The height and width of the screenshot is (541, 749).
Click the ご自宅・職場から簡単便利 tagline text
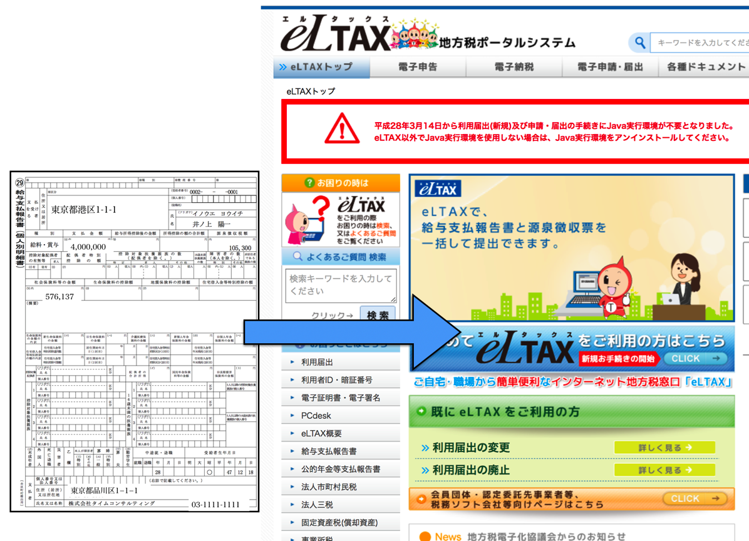[x=573, y=382]
